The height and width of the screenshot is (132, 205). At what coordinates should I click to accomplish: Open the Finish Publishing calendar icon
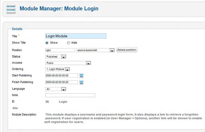pos(81,82)
